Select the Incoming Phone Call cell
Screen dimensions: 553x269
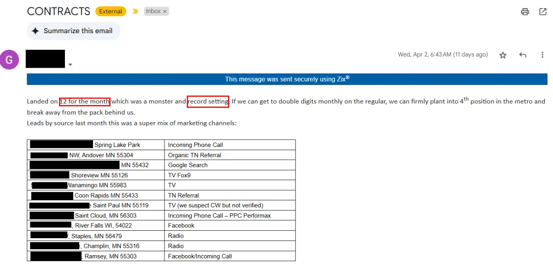point(230,145)
